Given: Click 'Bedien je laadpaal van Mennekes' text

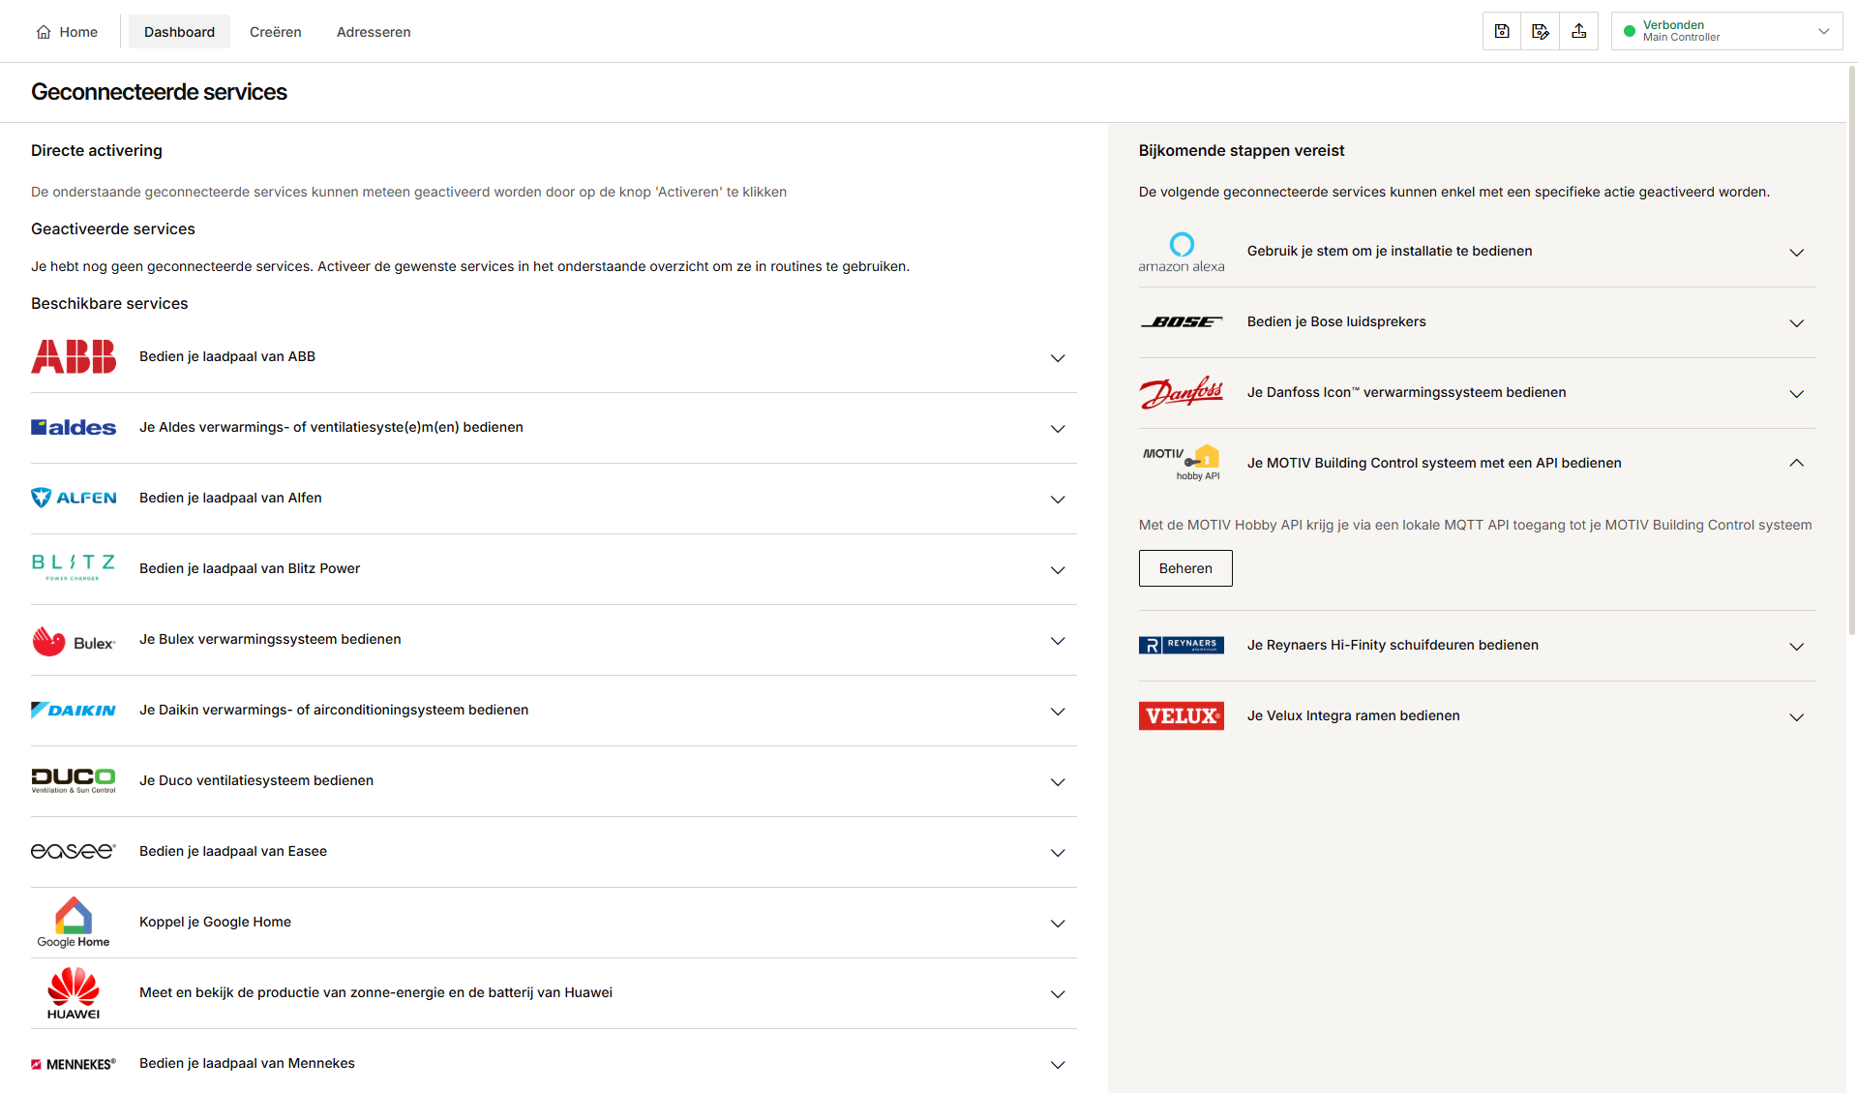Looking at the screenshot, I should (x=247, y=1063).
